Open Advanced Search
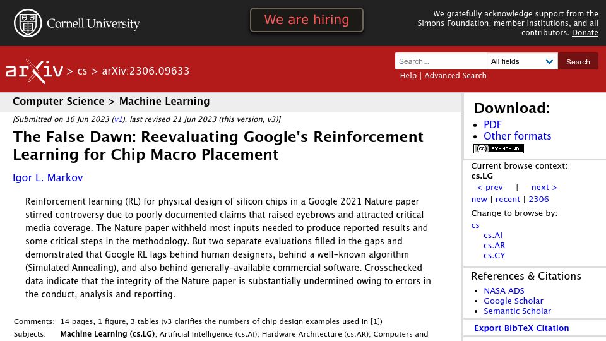 (455, 76)
